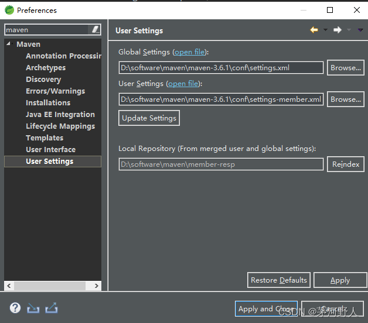Collapse the Maven tree node
Image resolution: width=368 pixels, height=323 pixels.
(x=9, y=44)
